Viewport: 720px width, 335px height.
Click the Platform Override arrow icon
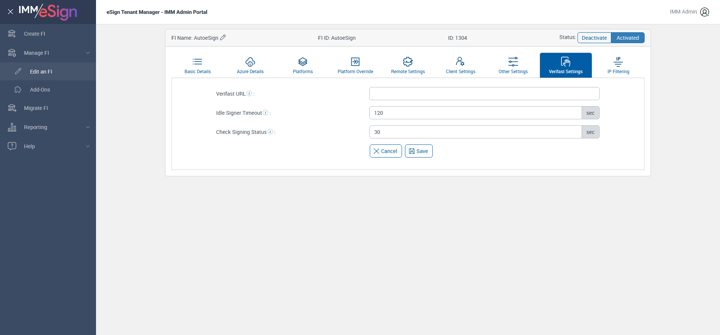(355, 62)
